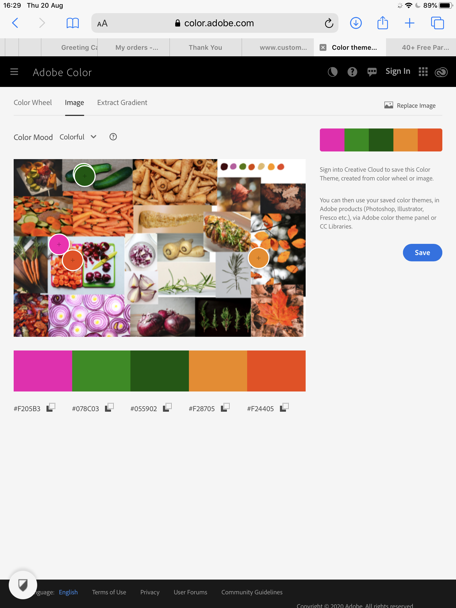This screenshot has height=608, width=456.
Task: Copy hex code #F28705
Action: click(225, 407)
